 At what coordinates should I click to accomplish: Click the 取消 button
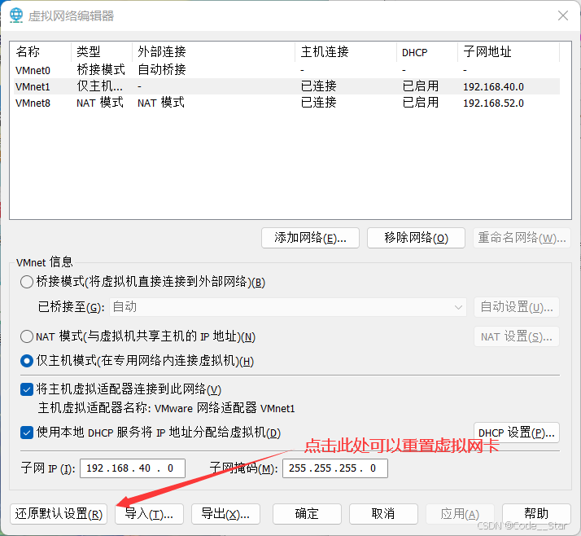(x=383, y=514)
